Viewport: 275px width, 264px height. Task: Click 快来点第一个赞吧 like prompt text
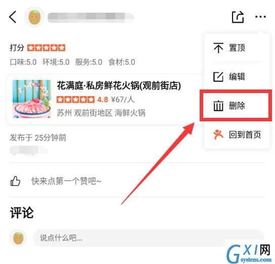(x=66, y=181)
